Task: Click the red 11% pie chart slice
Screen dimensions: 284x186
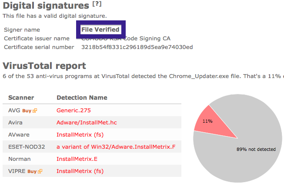Action: [x=212, y=123]
